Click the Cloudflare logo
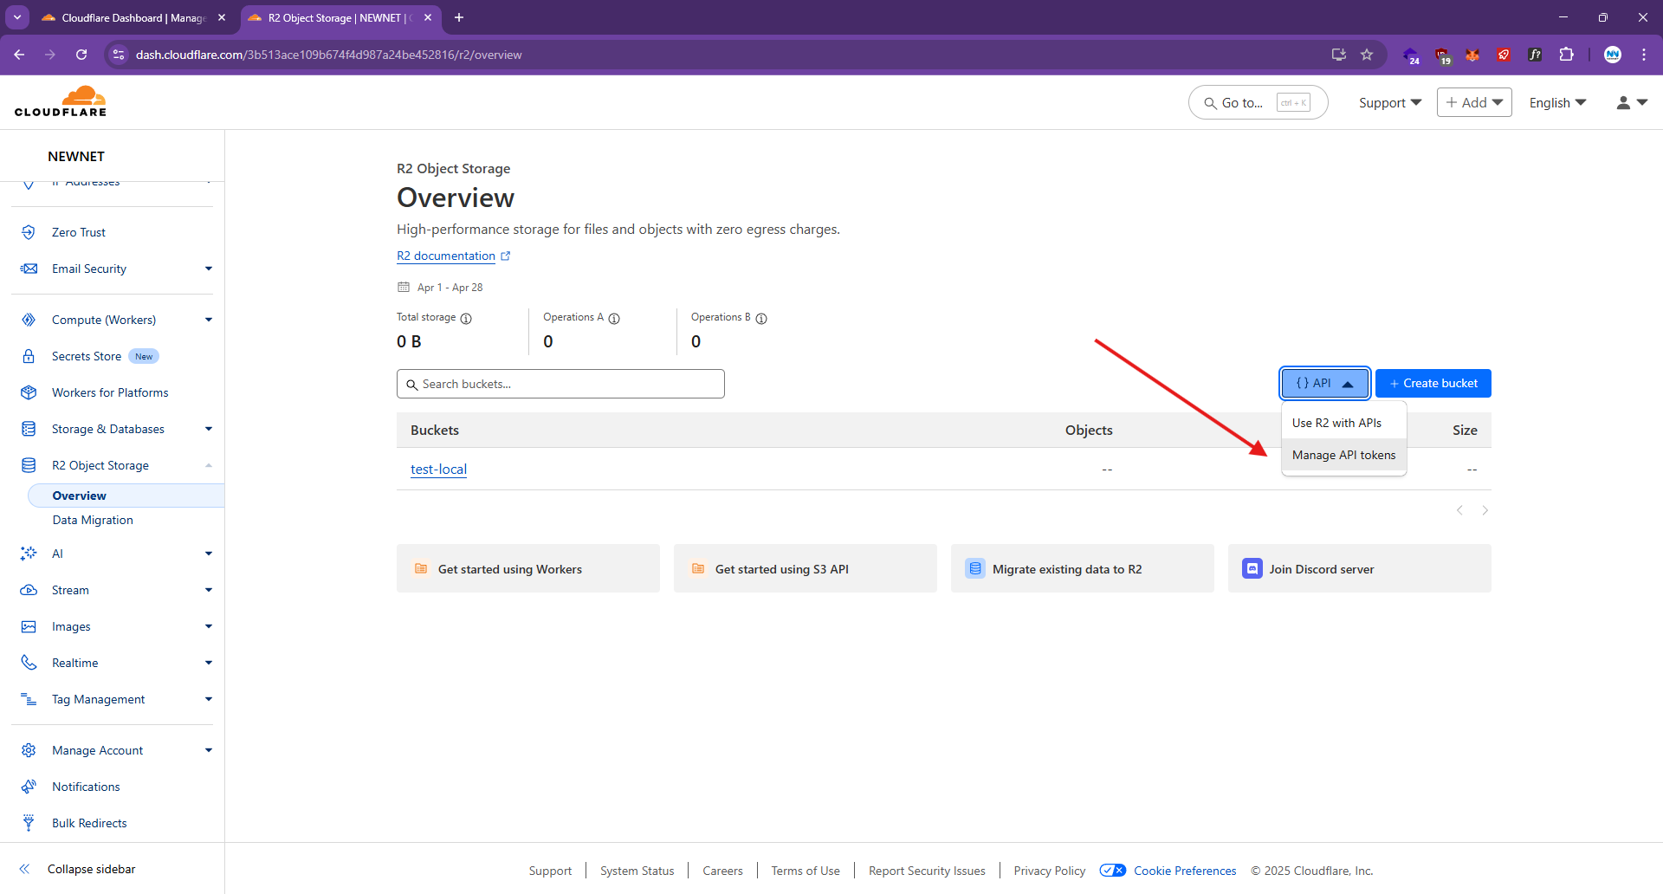 61,101
